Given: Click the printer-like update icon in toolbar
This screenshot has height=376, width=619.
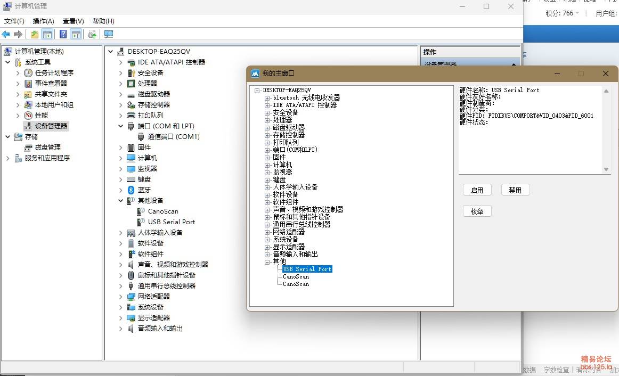Looking at the screenshot, I should point(92,34).
